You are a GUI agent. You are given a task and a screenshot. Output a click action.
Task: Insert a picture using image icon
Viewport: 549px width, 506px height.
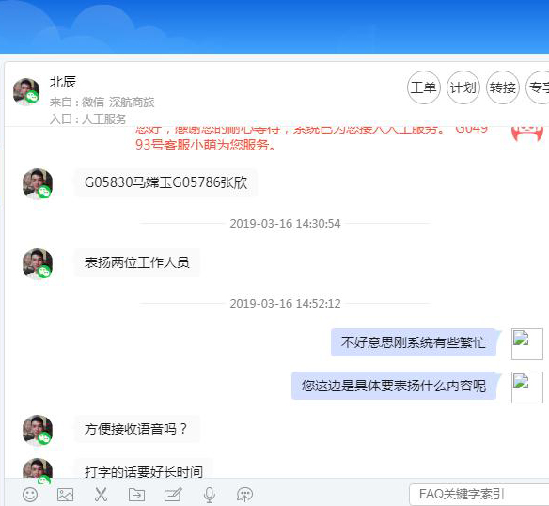pyautogui.click(x=65, y=495)
